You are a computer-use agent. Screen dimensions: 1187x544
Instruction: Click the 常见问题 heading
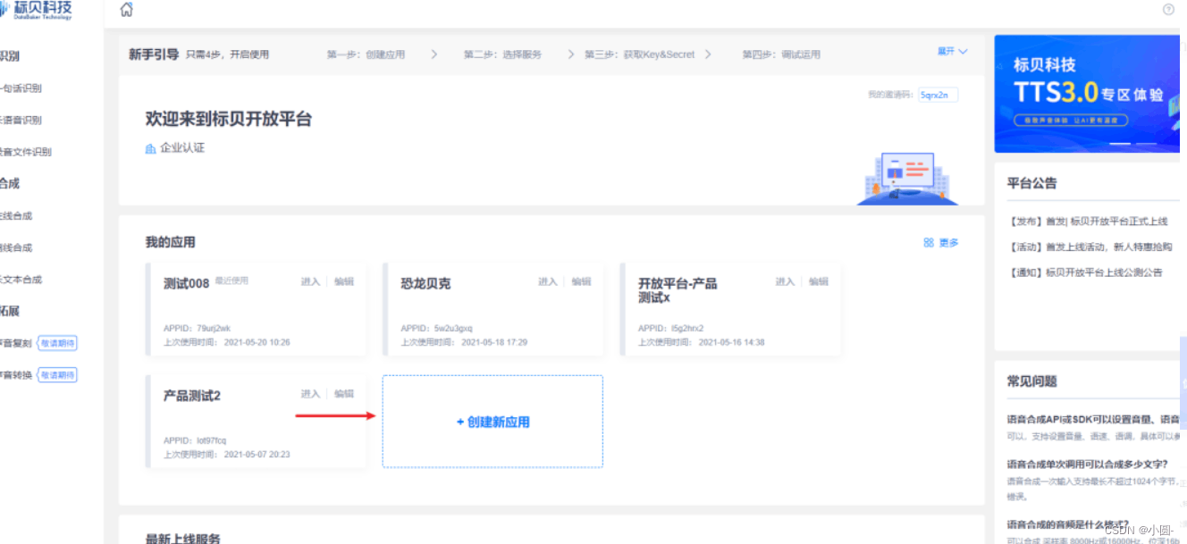(1032, 381)
